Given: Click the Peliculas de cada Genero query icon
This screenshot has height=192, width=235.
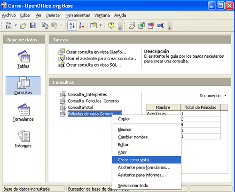Looking at the screenshot, I should (x=63, y=114).
